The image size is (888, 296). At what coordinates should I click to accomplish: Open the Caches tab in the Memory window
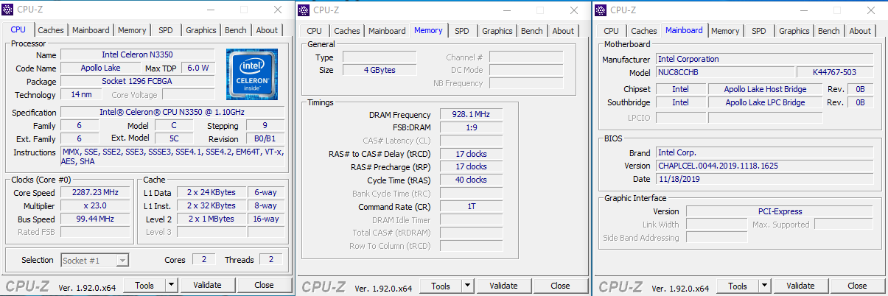pos(347,31)
